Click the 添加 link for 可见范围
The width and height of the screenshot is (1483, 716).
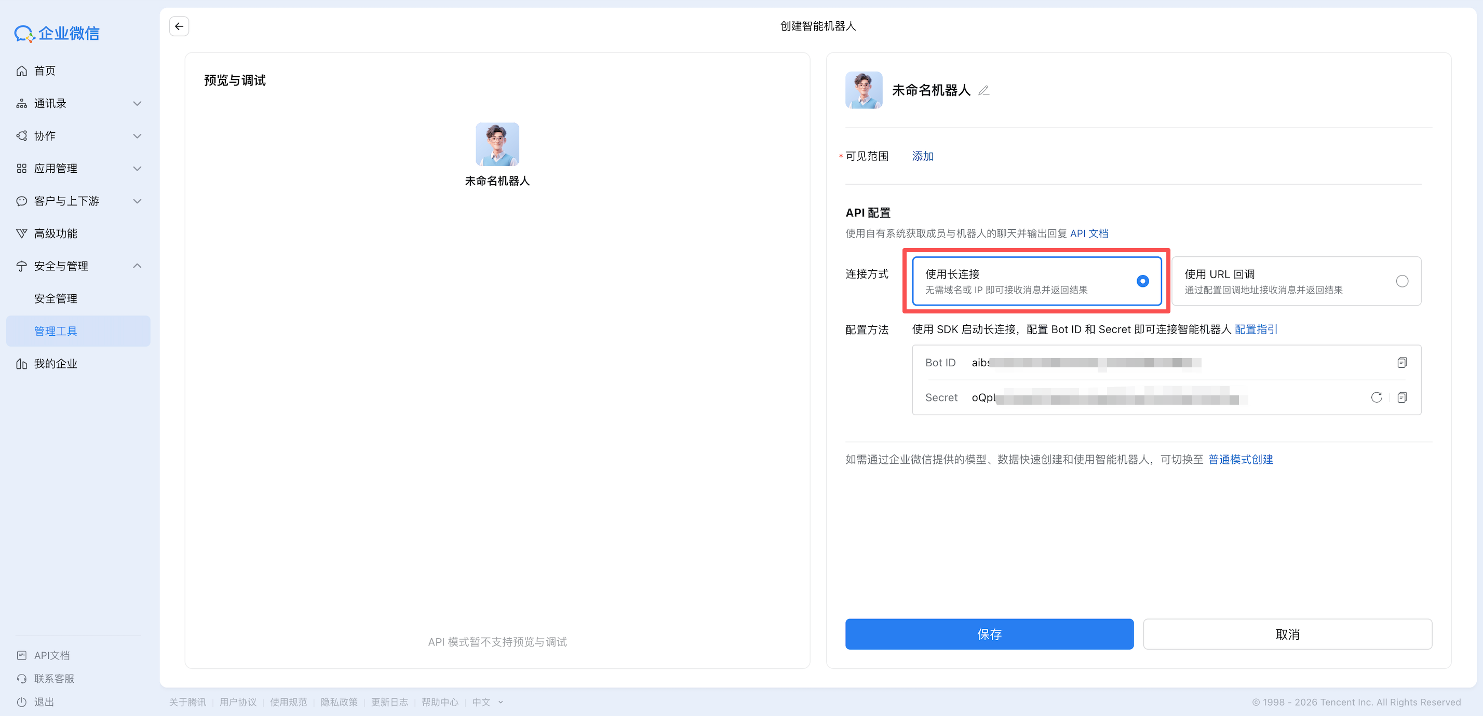[x=922, y=156]
